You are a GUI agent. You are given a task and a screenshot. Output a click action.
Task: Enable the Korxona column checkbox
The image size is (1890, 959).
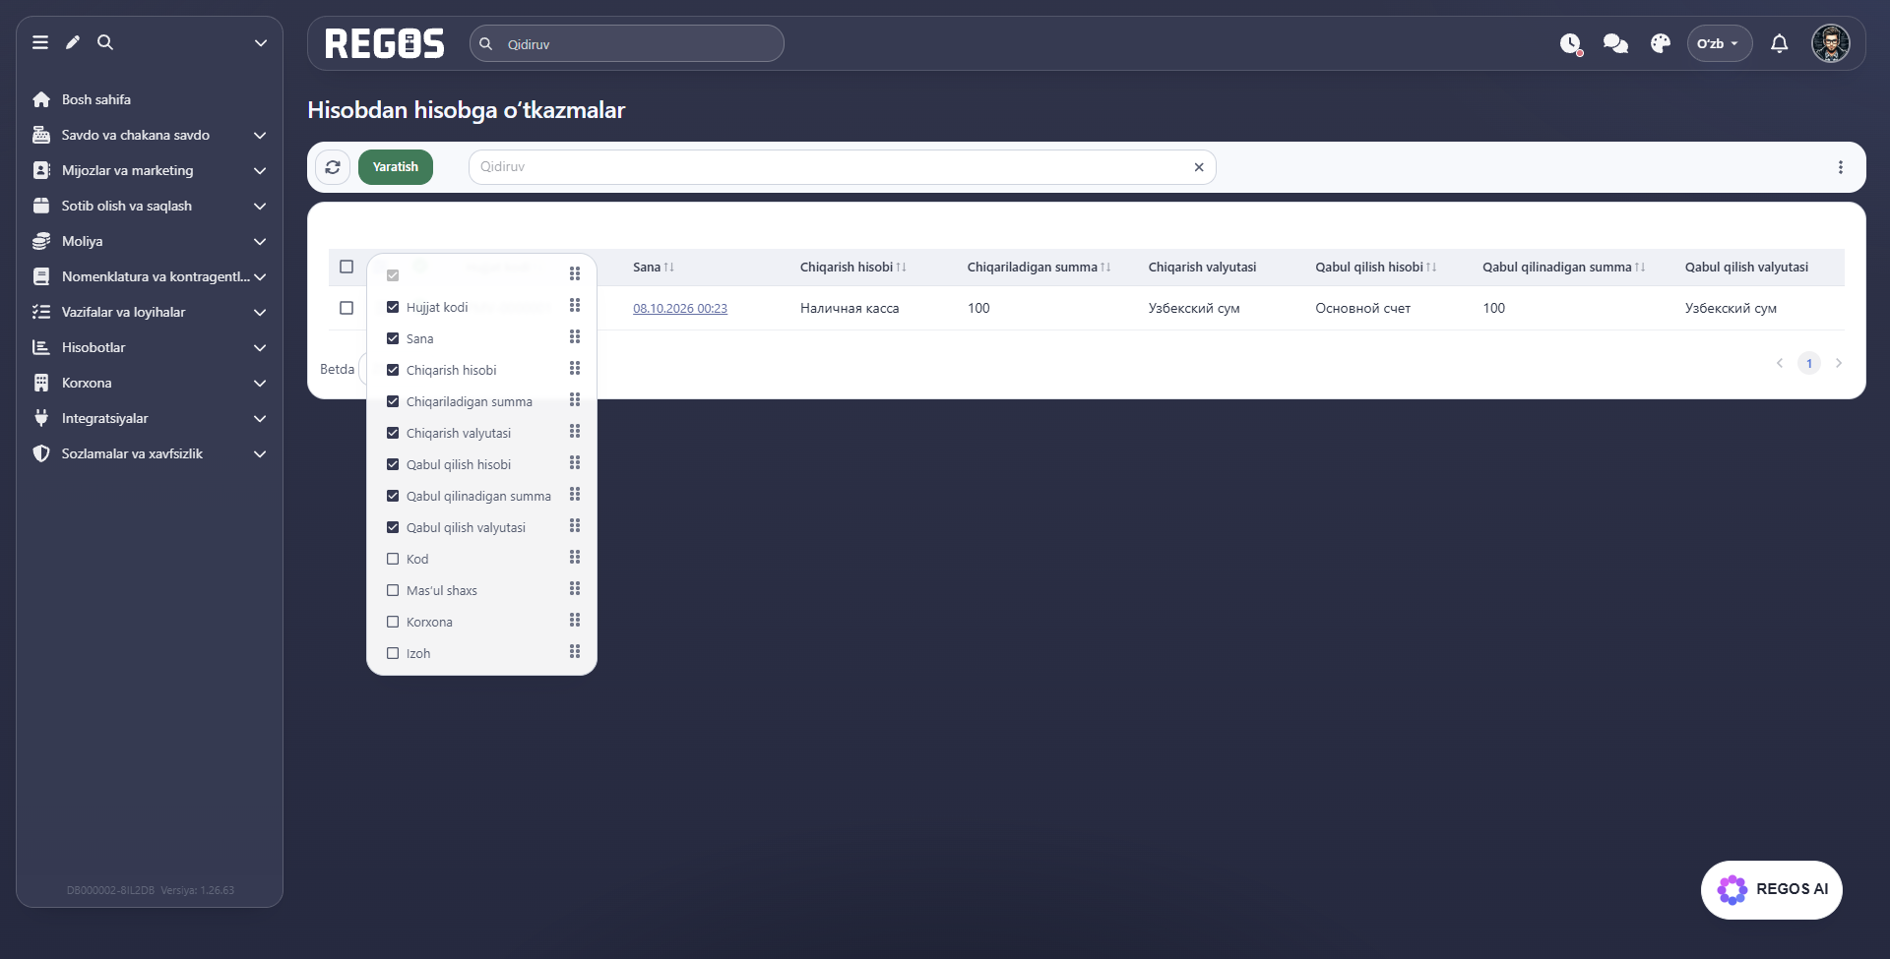(x=393, y=622)
